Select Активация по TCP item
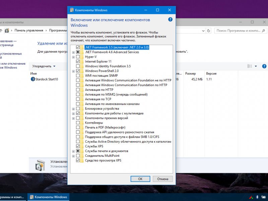 click(98, 99)
